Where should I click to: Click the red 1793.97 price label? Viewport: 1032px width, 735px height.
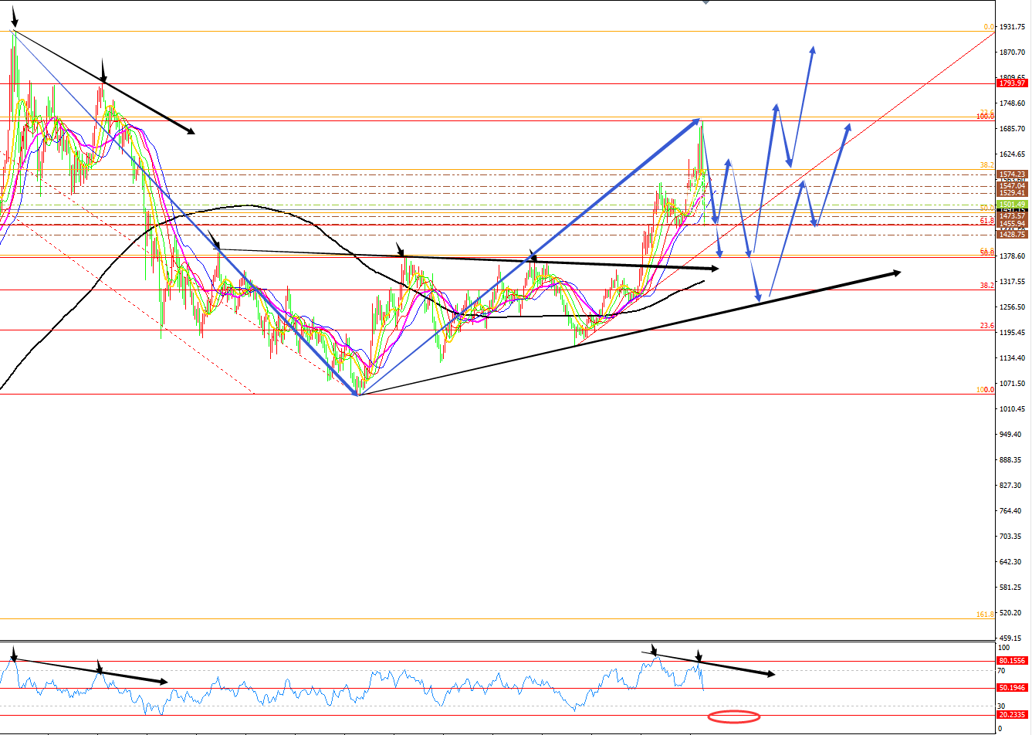pyautogui.click(x=1011, y=83)
